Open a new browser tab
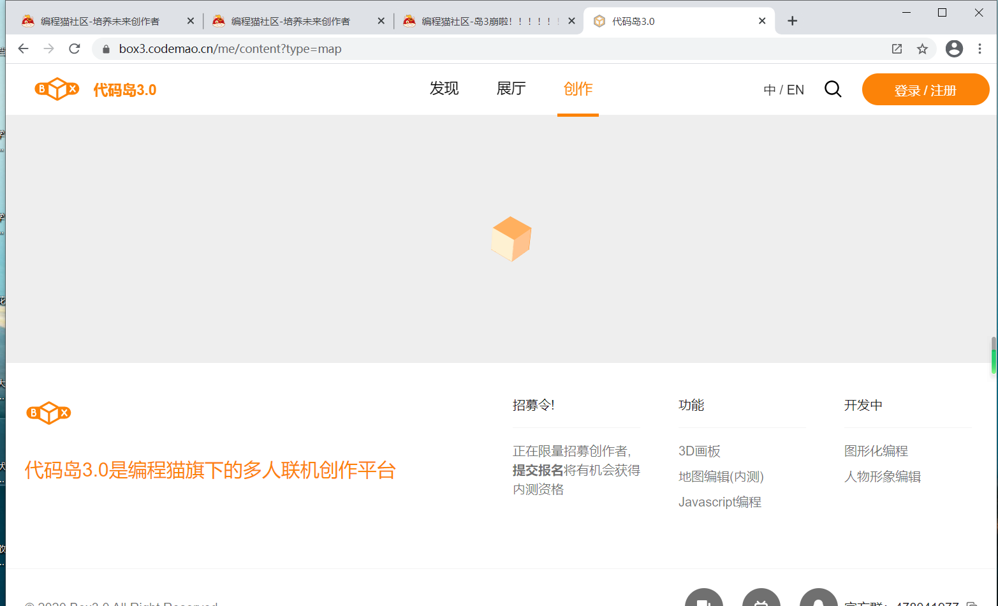 (x=792, y=21)
